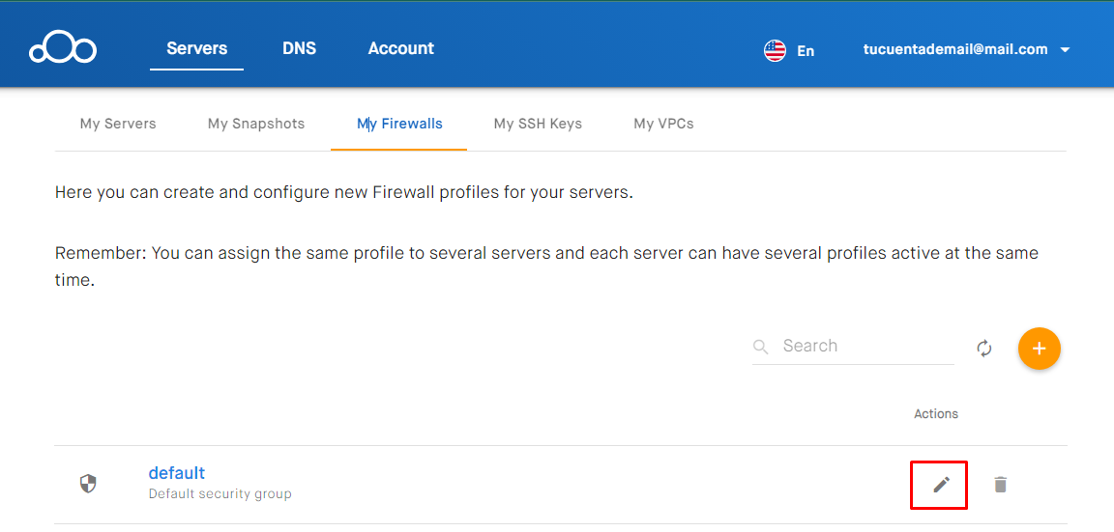Switch to the My Servers tab
Screen dimensions: 1114x532
click(118, 124)
